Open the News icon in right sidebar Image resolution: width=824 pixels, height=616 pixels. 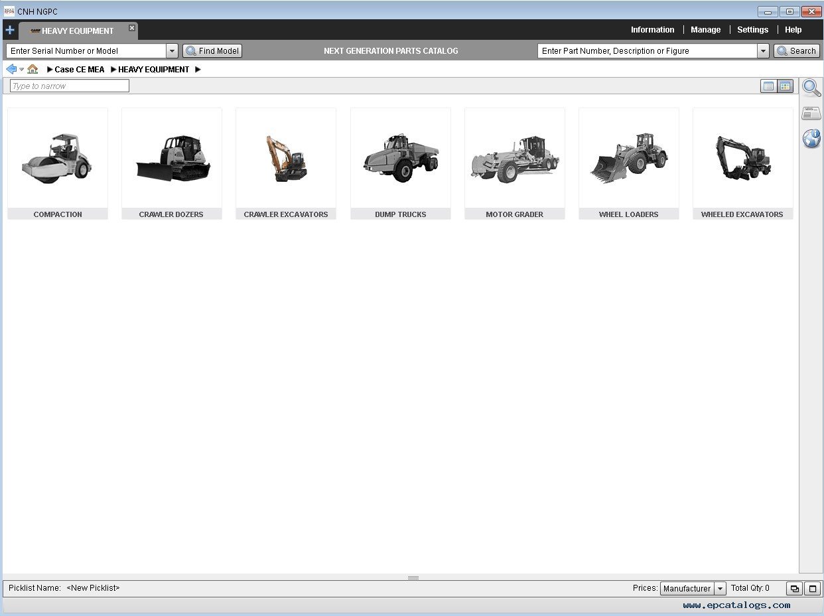click(811, 113)
